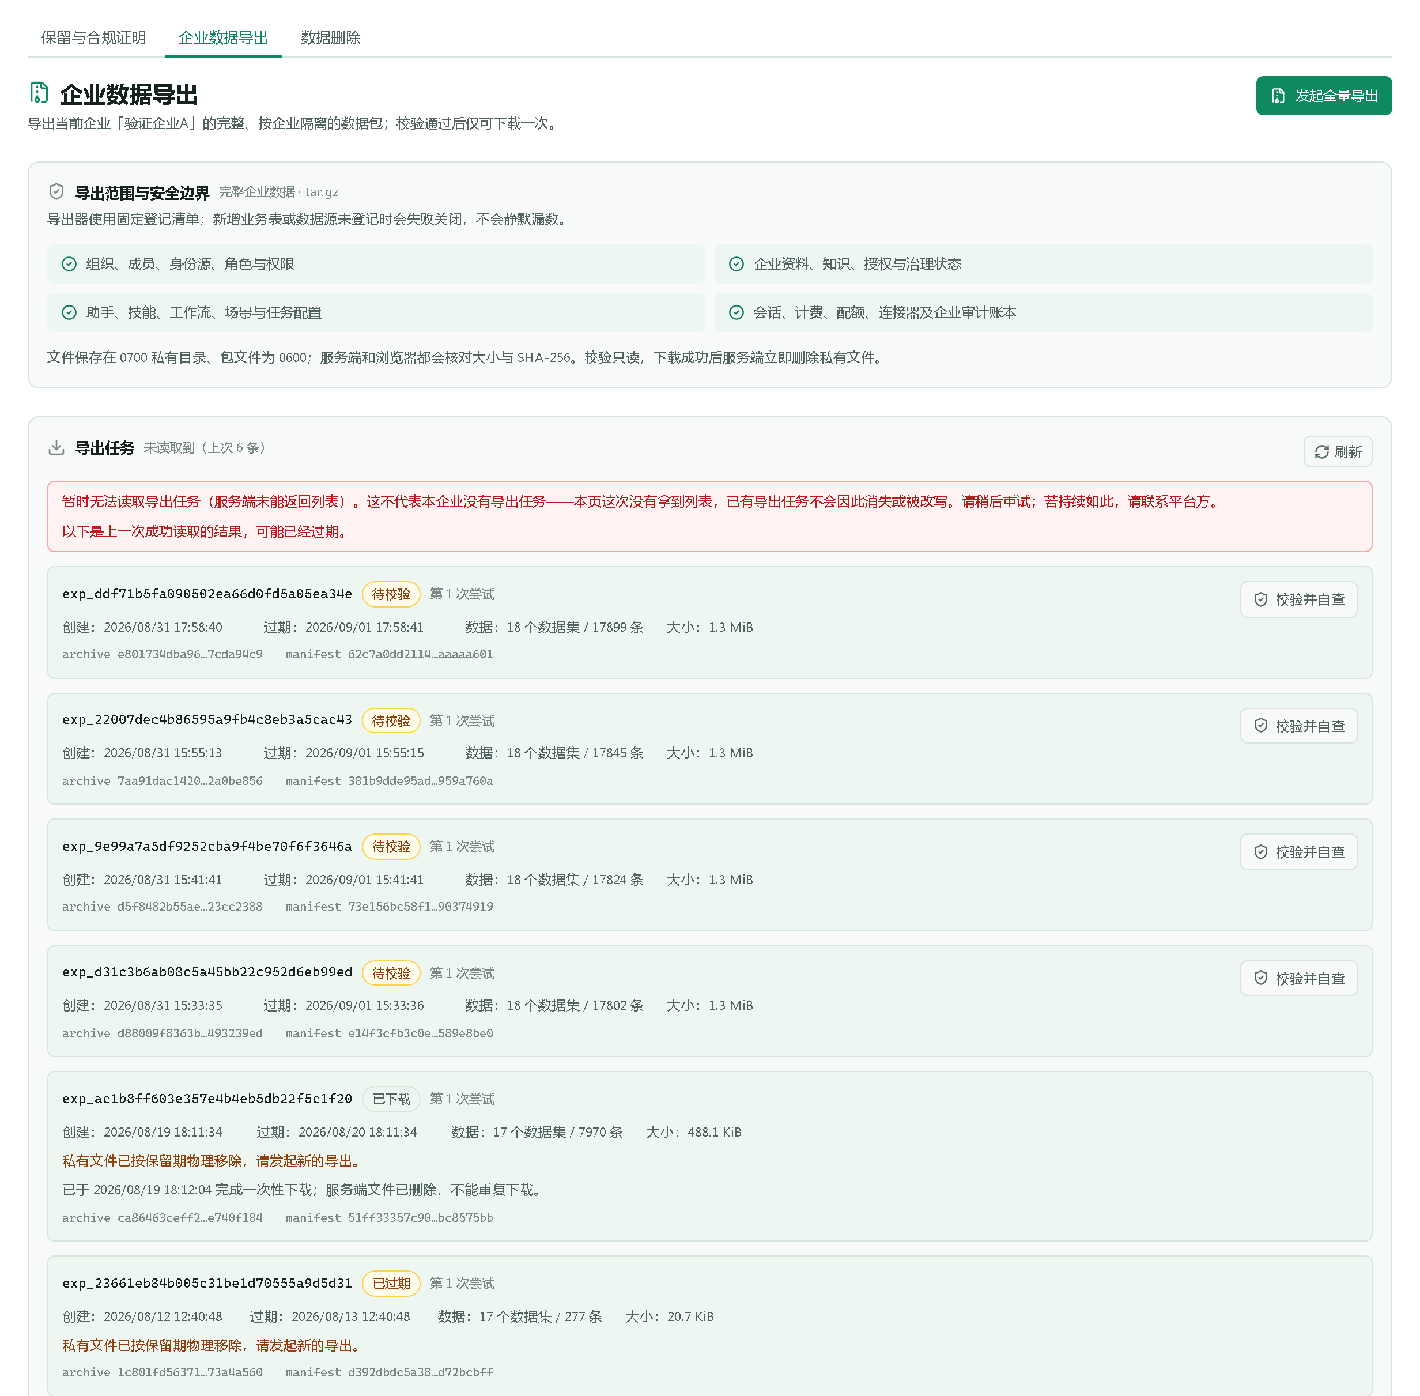Click the red 暂时无法读取导出任务 error banner
Viewport: 1420px width, 1396px height.
click(x=709, y=516)
